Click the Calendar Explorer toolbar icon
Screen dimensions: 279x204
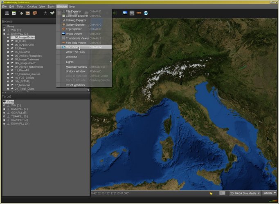click(x=13, y=13)
